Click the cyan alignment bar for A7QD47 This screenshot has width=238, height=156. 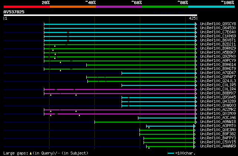point(158,73)
